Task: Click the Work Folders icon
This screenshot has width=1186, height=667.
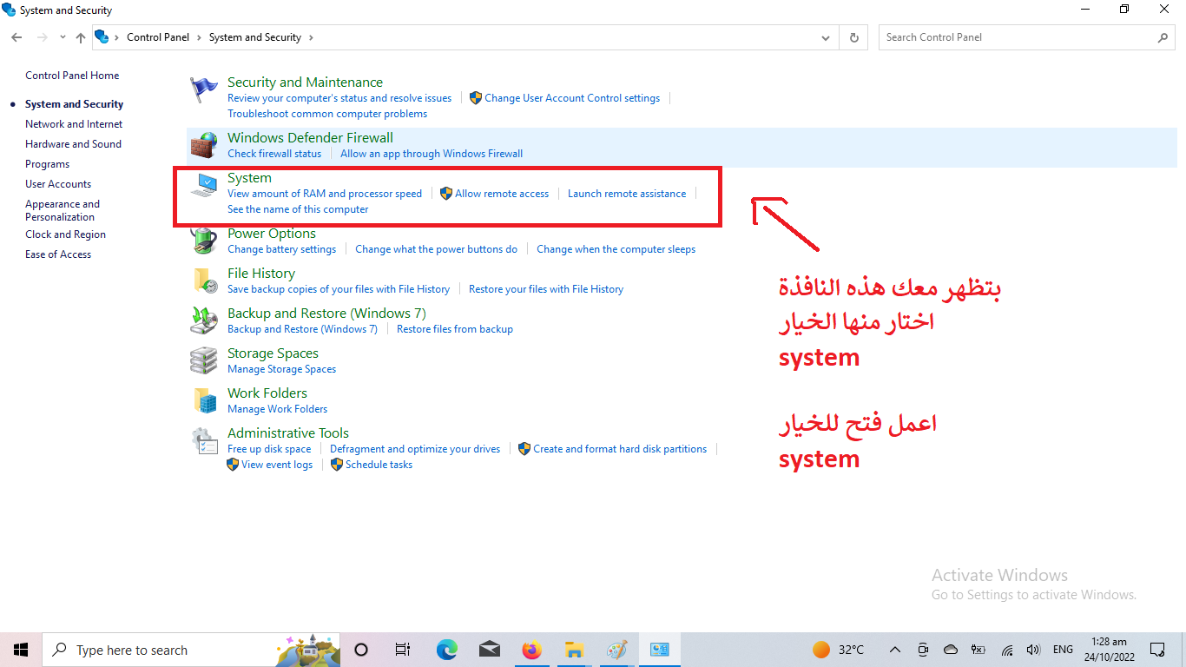Action: tap(204, 400)
